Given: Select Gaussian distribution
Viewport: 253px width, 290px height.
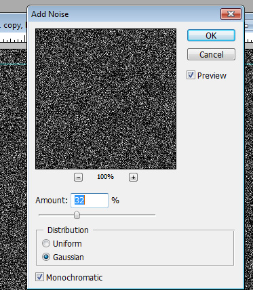Looking at the screenshot, I should coord(46,257).
